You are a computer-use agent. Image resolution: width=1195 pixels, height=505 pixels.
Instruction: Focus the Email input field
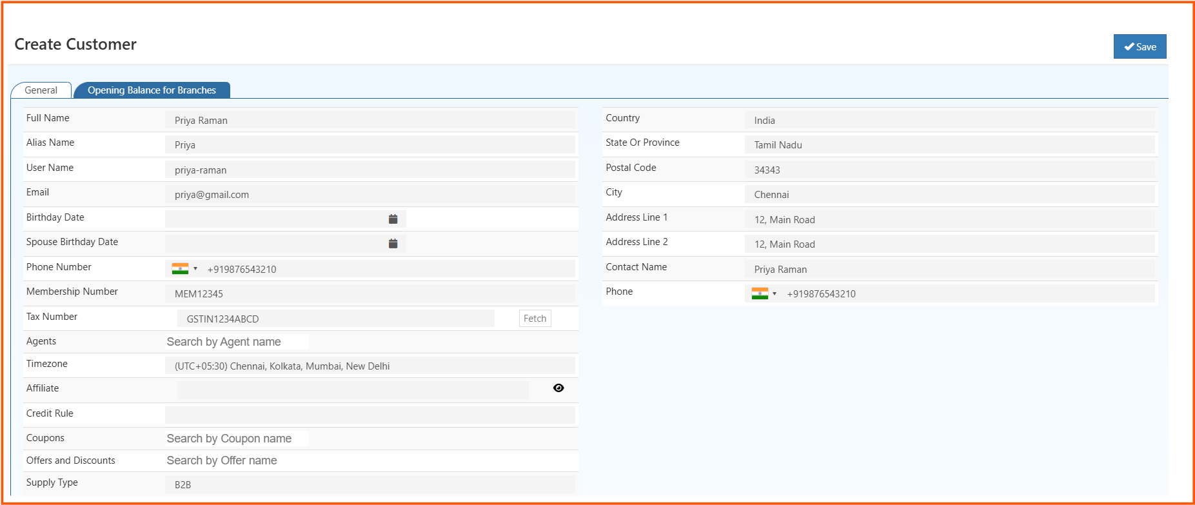coord(370,194)
